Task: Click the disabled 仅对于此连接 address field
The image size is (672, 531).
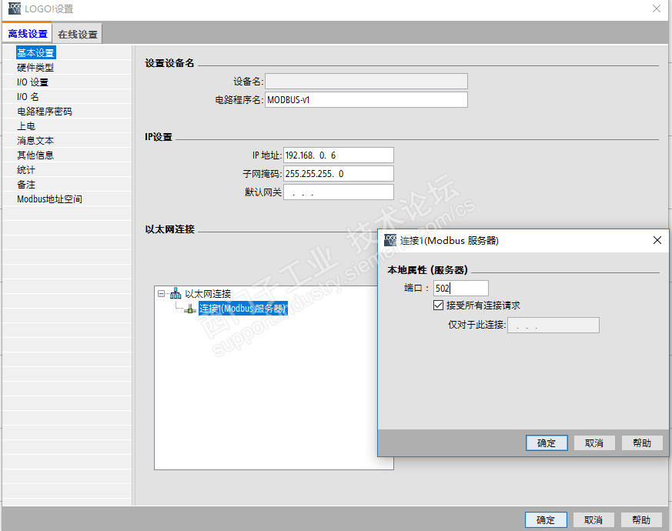Action: pyautogui.click(x=553, y=326)
